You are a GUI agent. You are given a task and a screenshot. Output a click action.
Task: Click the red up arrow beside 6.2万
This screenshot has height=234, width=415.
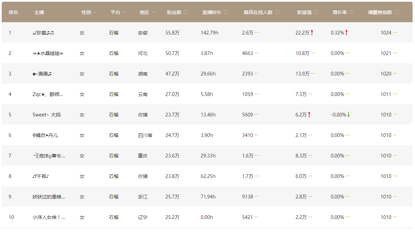[x=309, y=114]
